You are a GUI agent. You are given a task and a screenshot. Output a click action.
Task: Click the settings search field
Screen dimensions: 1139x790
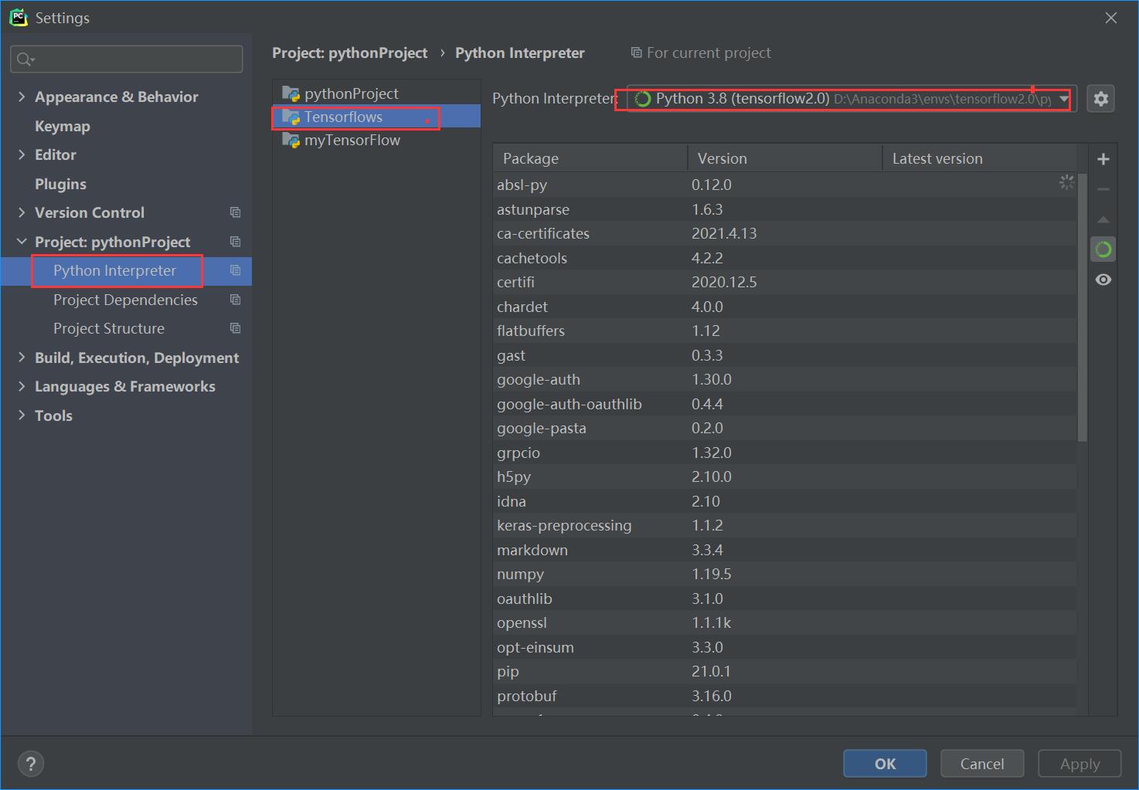pos(127,59)
